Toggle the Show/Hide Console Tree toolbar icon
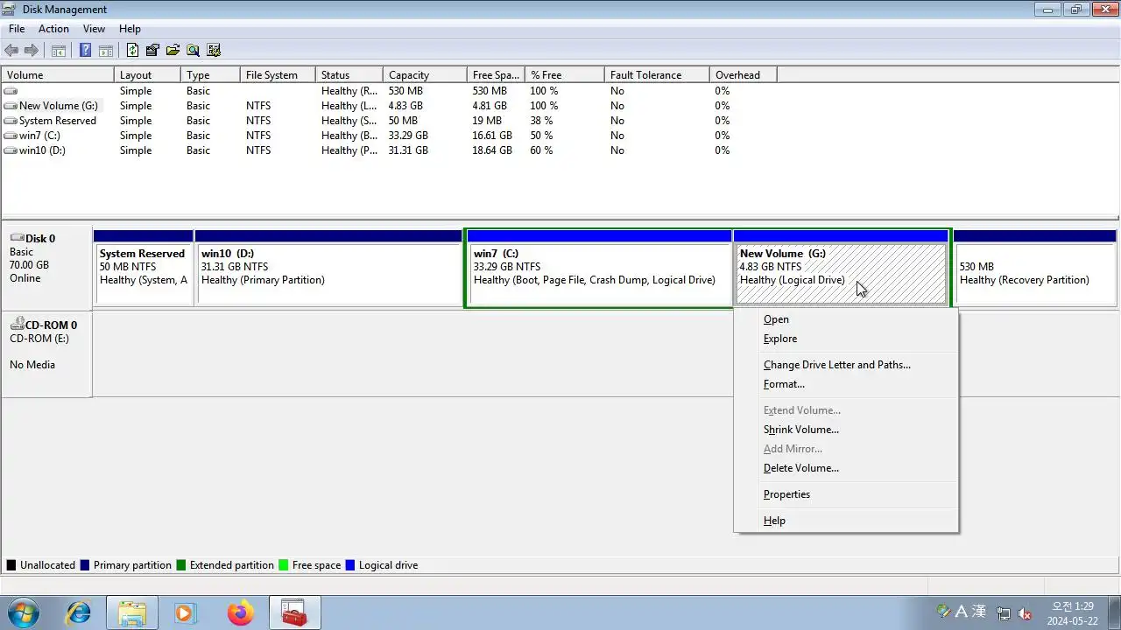1121x630 pixels. pyautogui.click(x=59, y=51)
